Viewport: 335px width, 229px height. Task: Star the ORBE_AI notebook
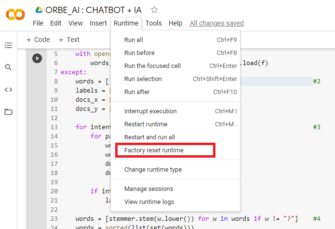pos(154,10)
